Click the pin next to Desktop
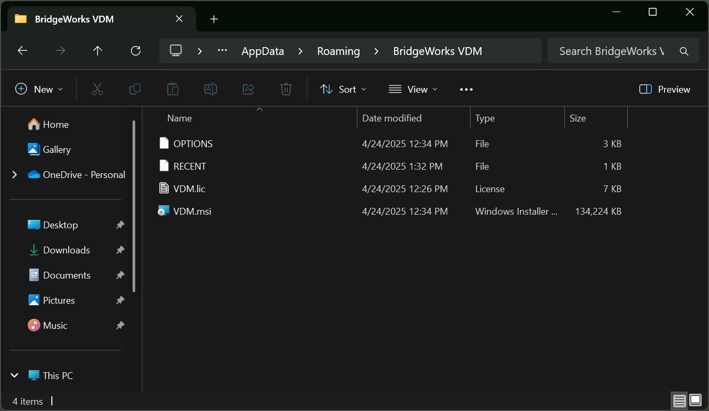The width and height of the screenshot is (709, 411). pyautogui.click(x=120, y=225)
